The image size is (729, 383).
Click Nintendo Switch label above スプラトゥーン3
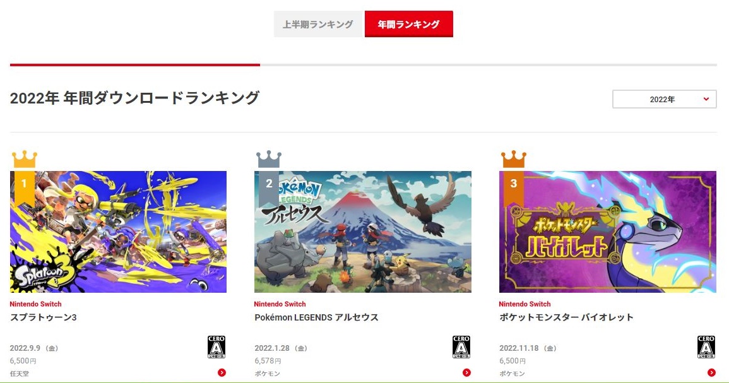tap(36, 304)
